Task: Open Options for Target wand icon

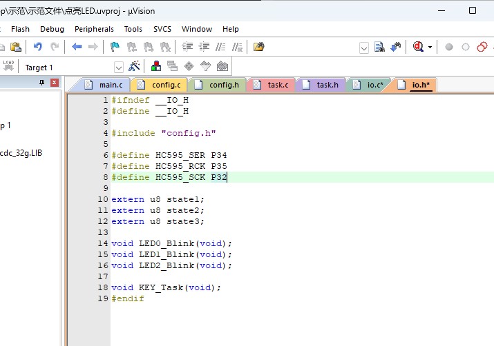Action: (135, 67)
